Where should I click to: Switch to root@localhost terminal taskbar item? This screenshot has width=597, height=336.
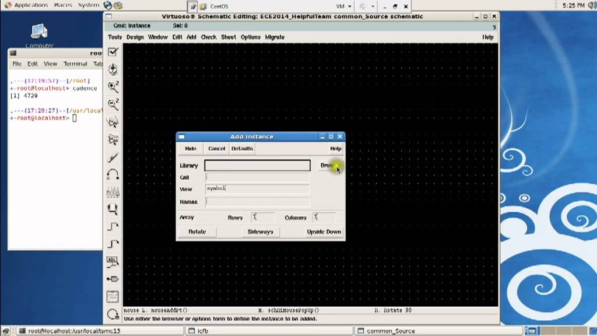pos(99,331)
